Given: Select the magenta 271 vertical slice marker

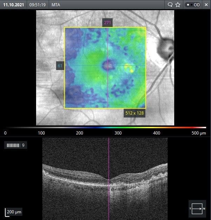Looking at the screenshot, I should point(107,23).
